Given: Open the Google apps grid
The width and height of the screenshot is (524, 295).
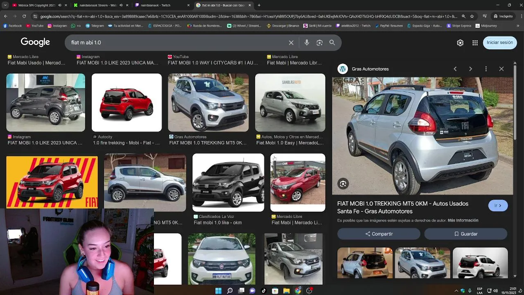Looking at the screenshot, I should pos(475,43).
